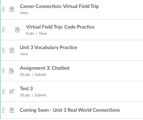Open the Unit 3 Vocabulary Practice page
The image size is (143, 120).
click(x=49, y=48)
